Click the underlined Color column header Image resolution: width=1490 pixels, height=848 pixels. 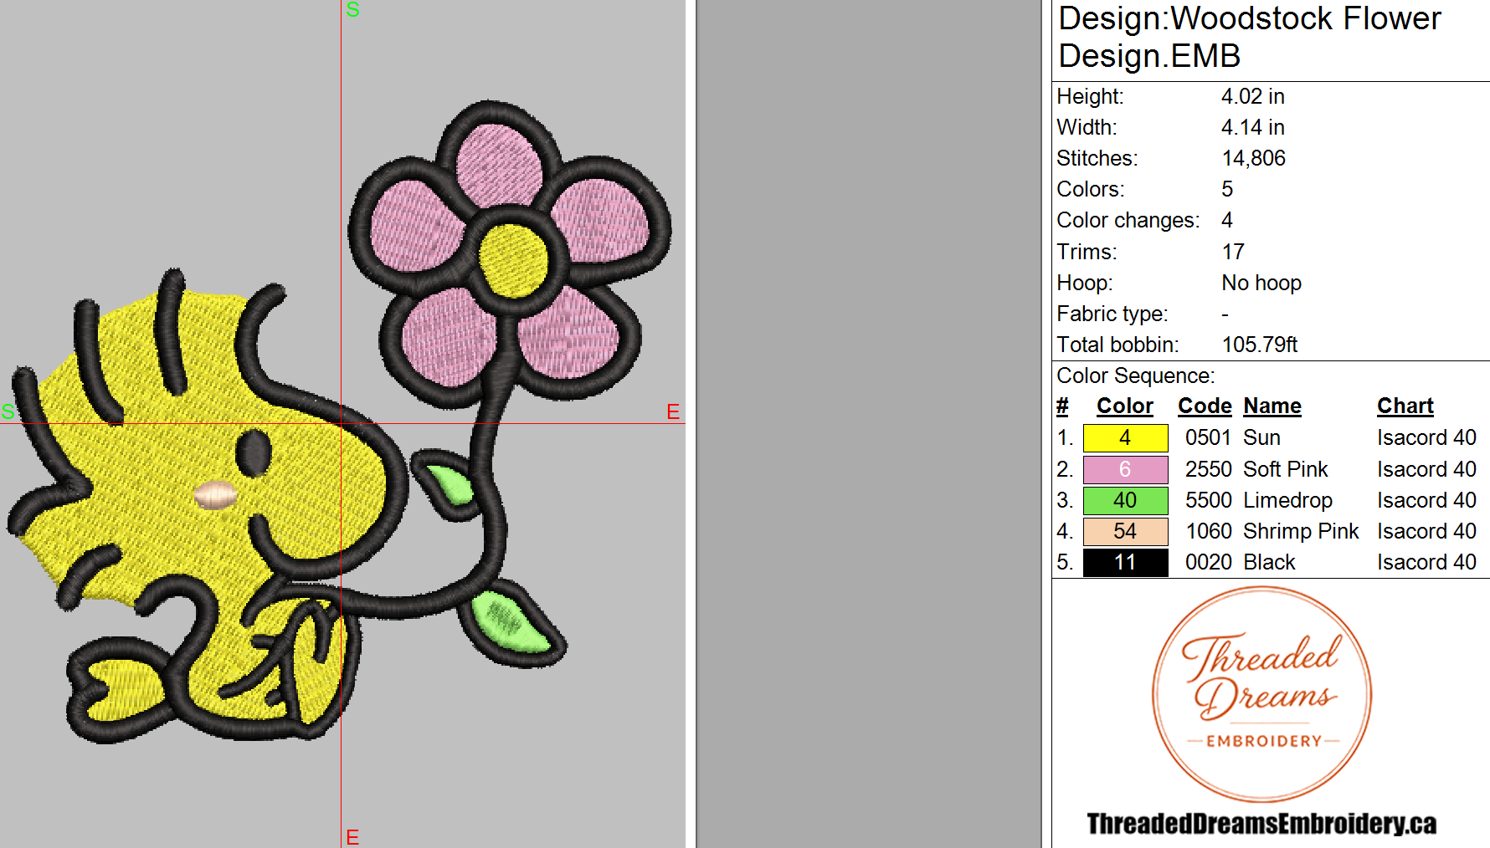click(1125, 406)
